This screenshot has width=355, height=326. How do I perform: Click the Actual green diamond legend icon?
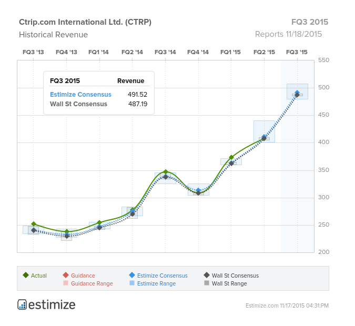click(x=26, y=275)
